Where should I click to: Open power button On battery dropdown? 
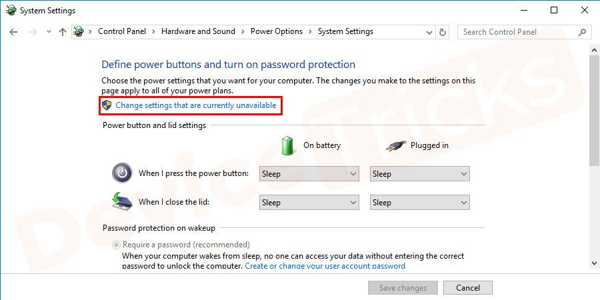pos(310,174)
